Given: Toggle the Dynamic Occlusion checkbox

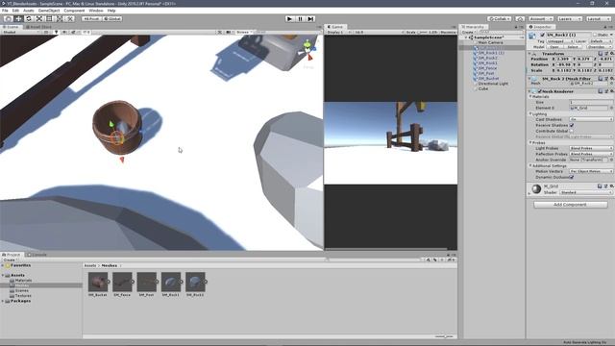Looking at the screenshot, I should click(x=572, y=177).
